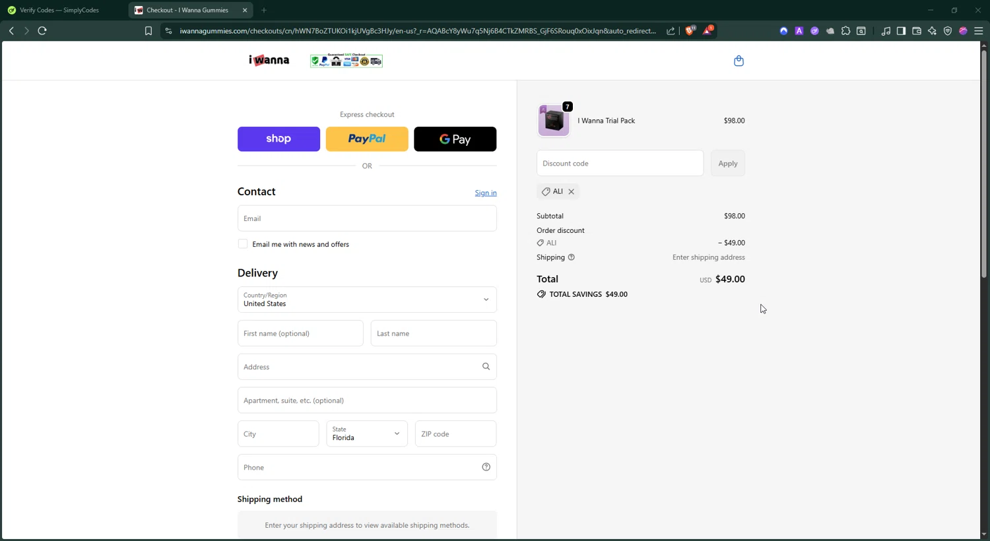This screenshot has height=541, width=990.
Task: Open the State dropdown showing Florida
Action: pyautogui.click(x=367, y=433)
